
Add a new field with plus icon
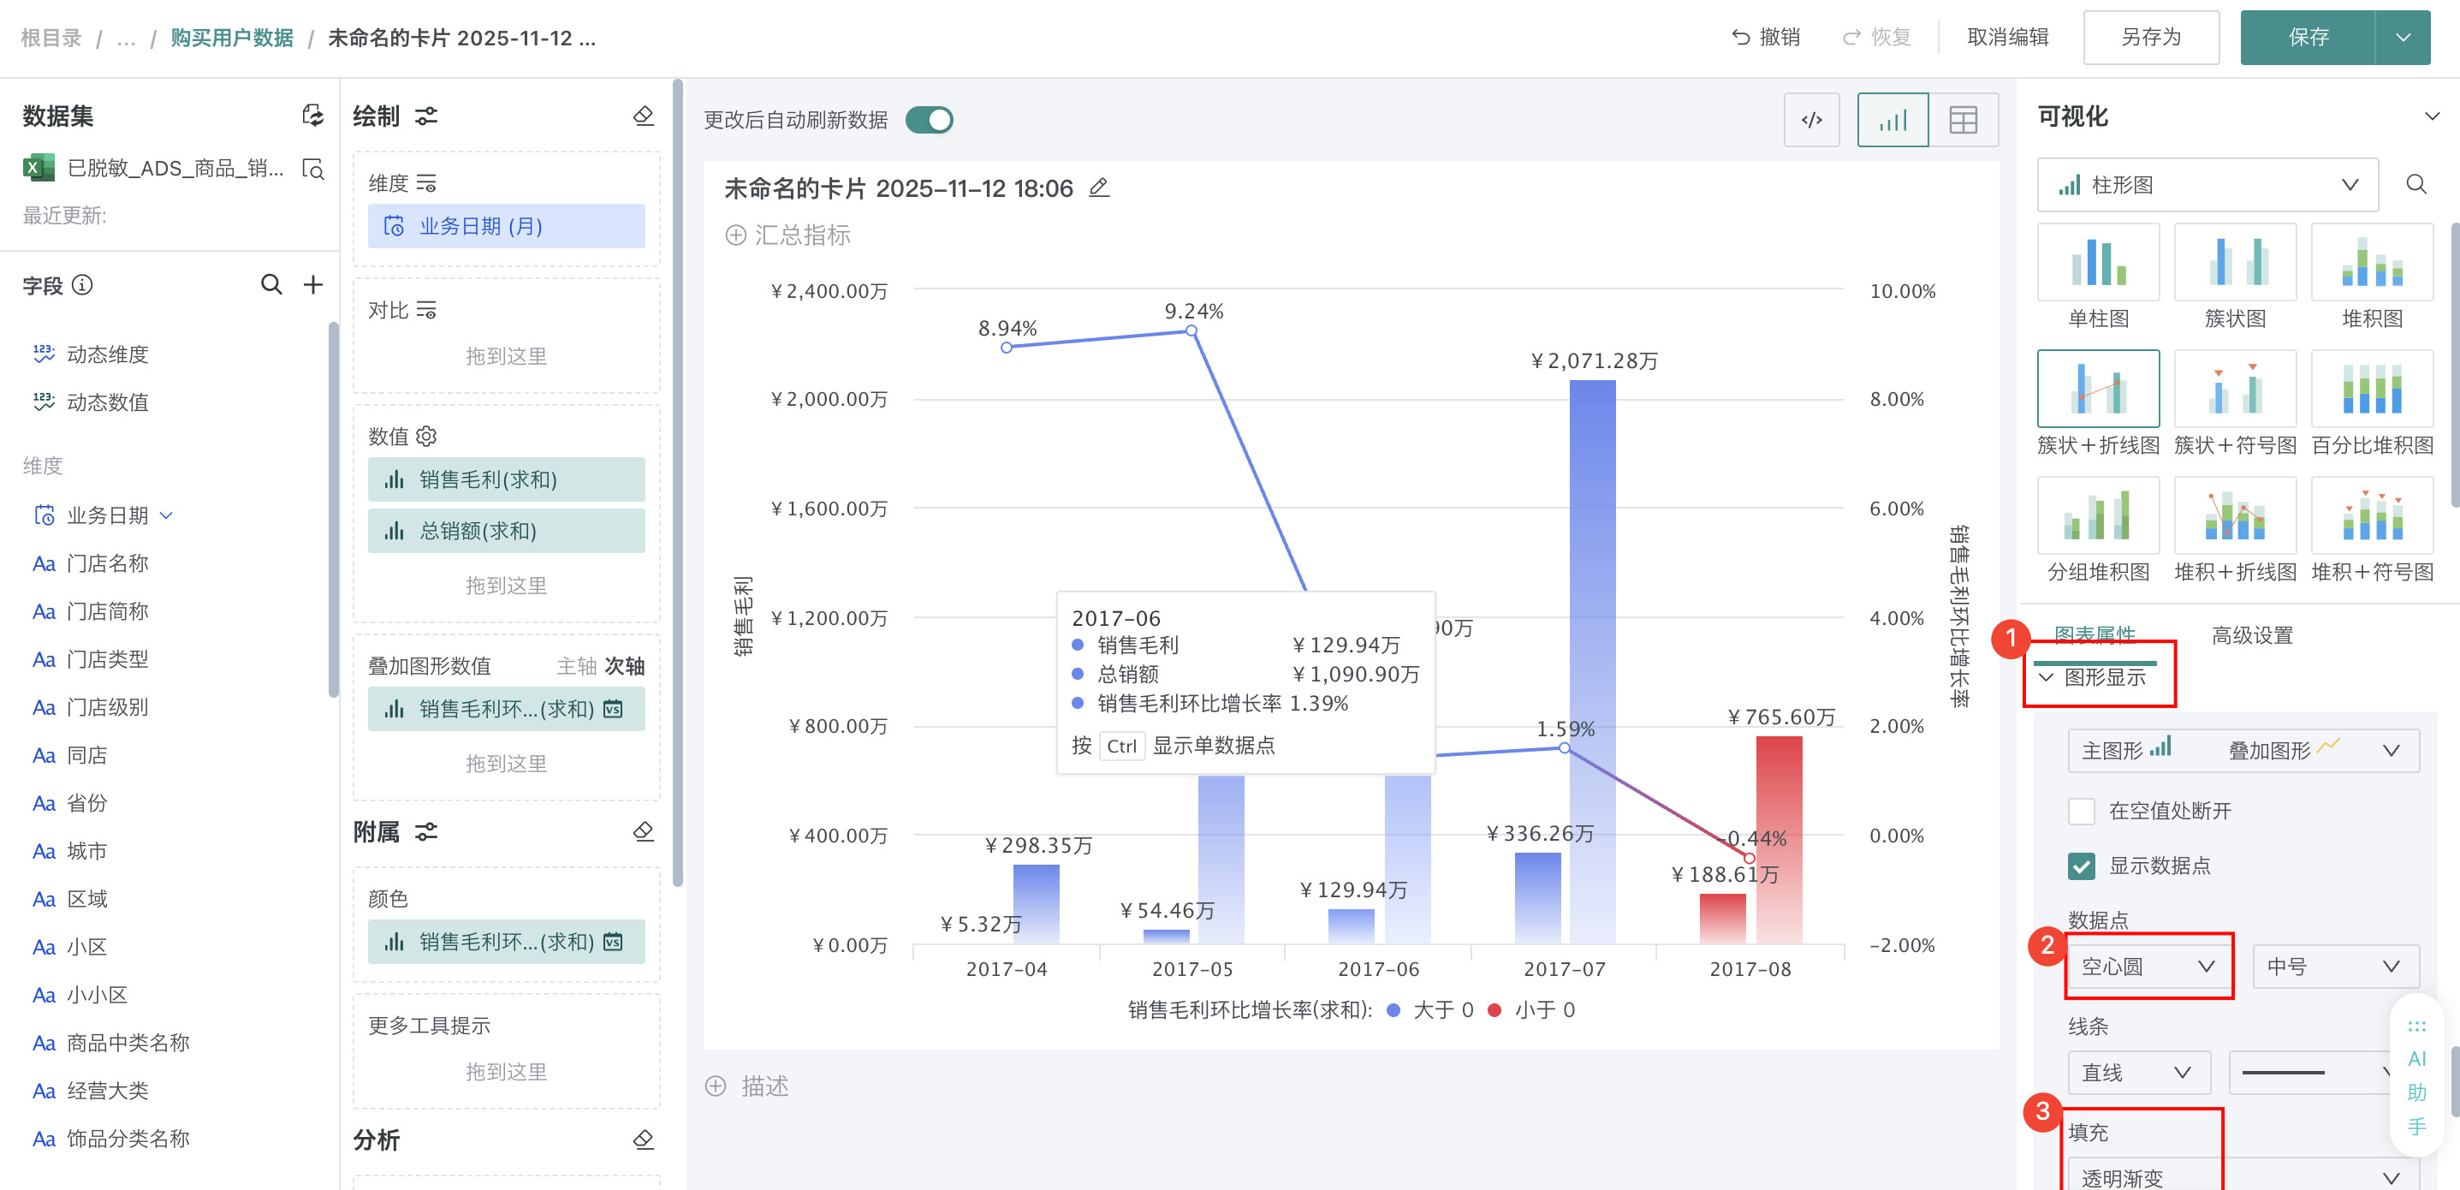[313, 284]
